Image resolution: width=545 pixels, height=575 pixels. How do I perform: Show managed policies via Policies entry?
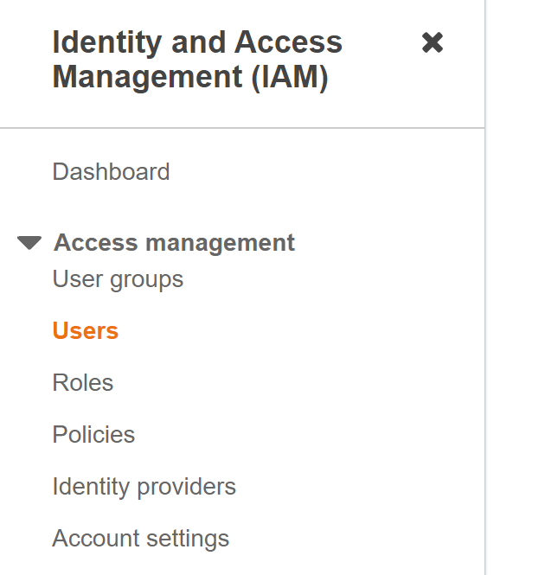93,434
